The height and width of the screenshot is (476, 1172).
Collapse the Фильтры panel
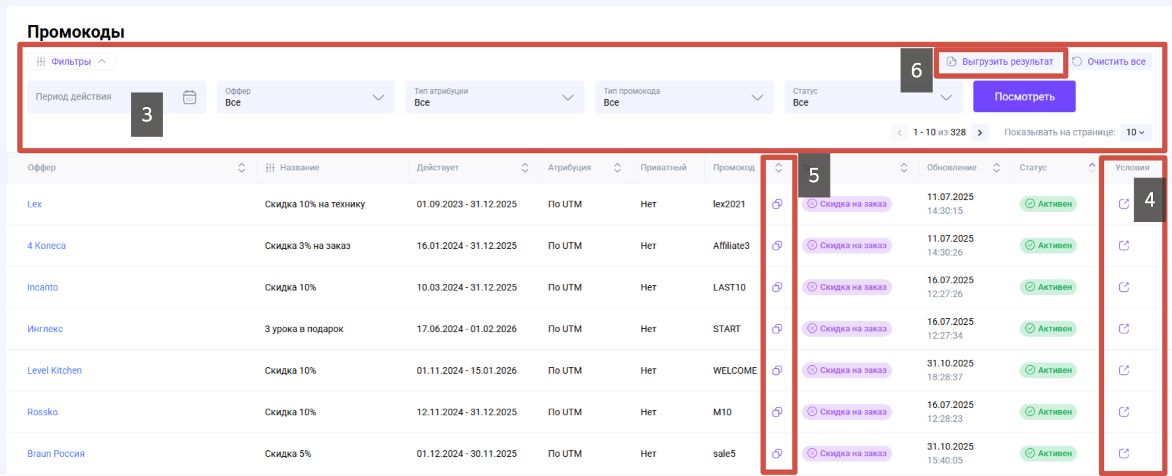pos(71,61)
